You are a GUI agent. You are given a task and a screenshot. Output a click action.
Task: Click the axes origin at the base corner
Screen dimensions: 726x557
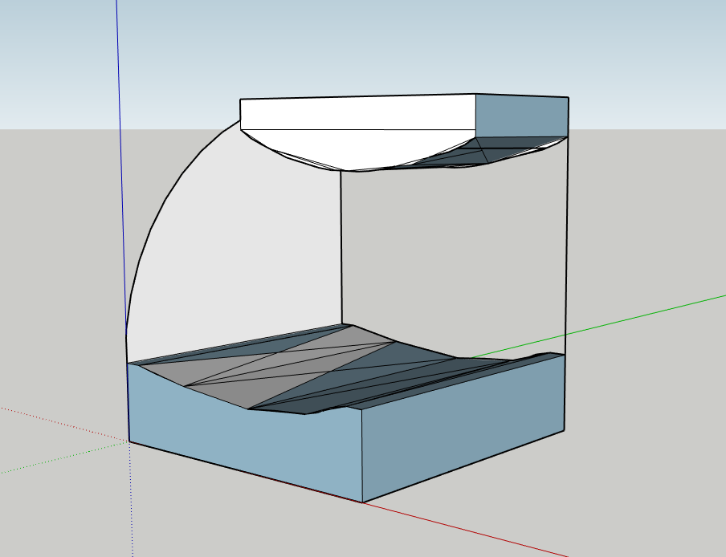coord(130,440)
